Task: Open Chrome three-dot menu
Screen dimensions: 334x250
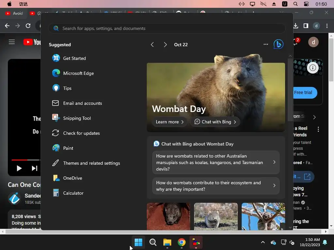Action: [x=327, y=26]
